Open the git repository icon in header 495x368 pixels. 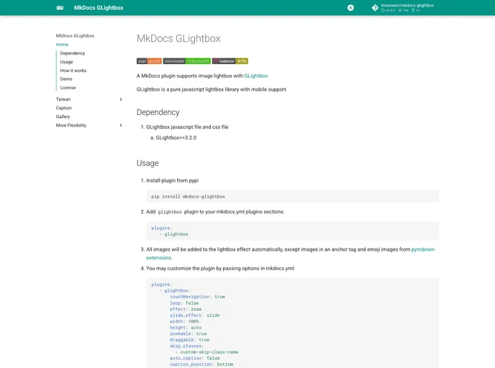click(x=375, y=8)
